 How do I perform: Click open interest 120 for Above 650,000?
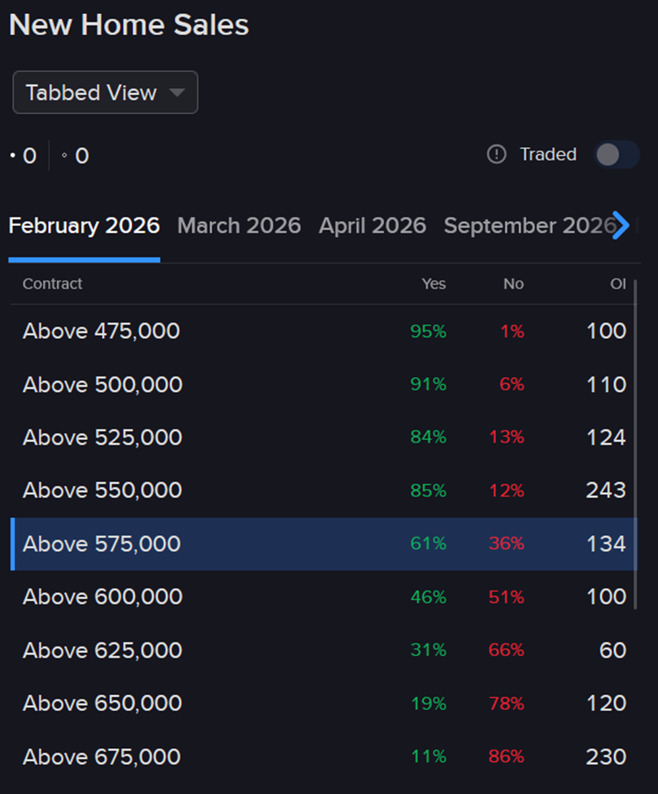606,704
